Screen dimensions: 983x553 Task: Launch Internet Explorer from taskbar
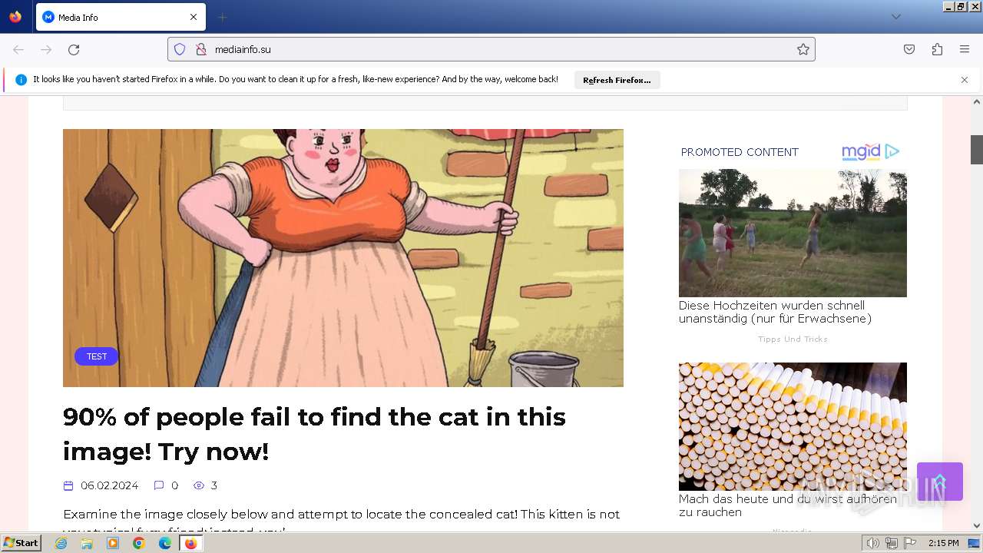pyautogui.click(x=61, y=543)
